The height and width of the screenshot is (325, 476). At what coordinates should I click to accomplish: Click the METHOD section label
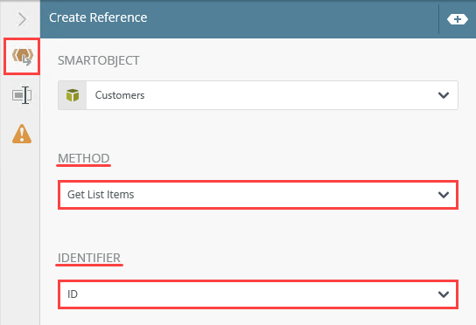84,158
